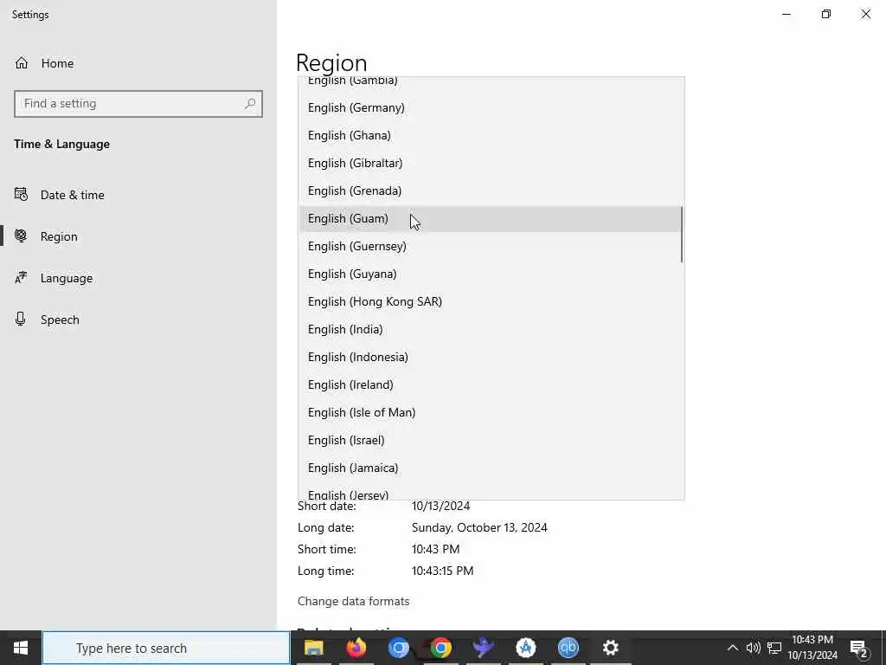Restore down the Settings window
This screenshot has height=665, width=886.
pyautogui.click(x=826, y=14)
